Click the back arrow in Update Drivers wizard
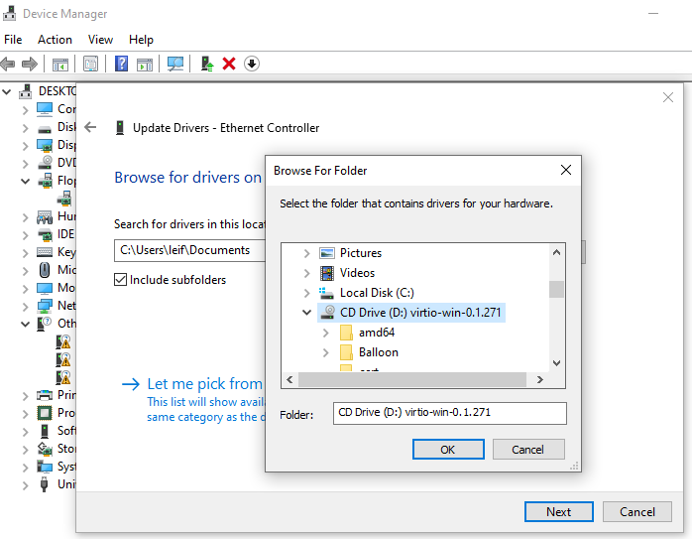 [x=90, y=127]
